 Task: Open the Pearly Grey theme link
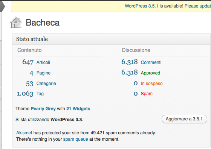coord(43,109)
